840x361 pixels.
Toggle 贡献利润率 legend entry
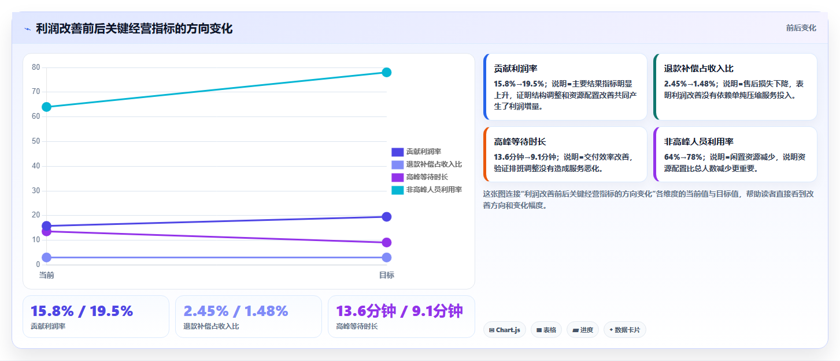click(416, 152)
